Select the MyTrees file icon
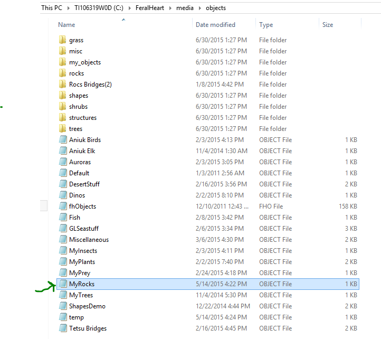The image size is (381, 339). tap(63, 295)
